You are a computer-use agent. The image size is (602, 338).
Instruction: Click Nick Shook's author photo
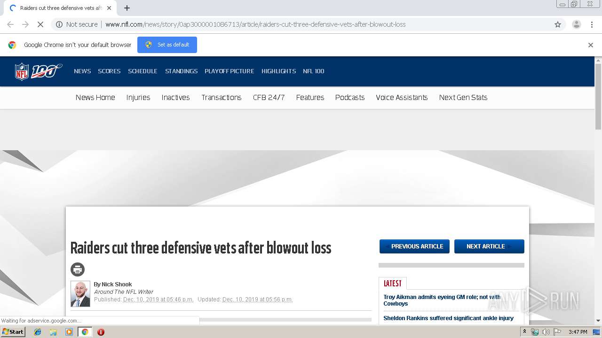[80, 294]
